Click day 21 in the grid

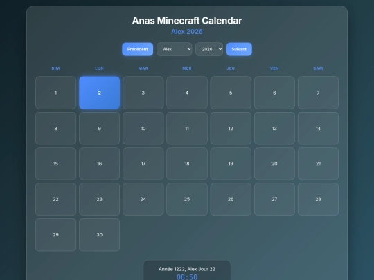(318, 164)
